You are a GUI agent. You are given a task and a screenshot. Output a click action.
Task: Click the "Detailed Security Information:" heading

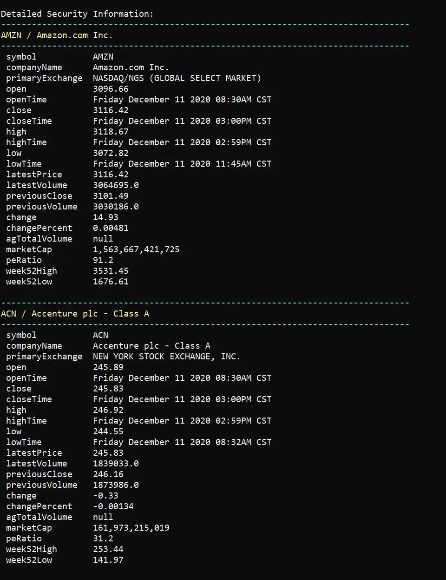[77, 14]
